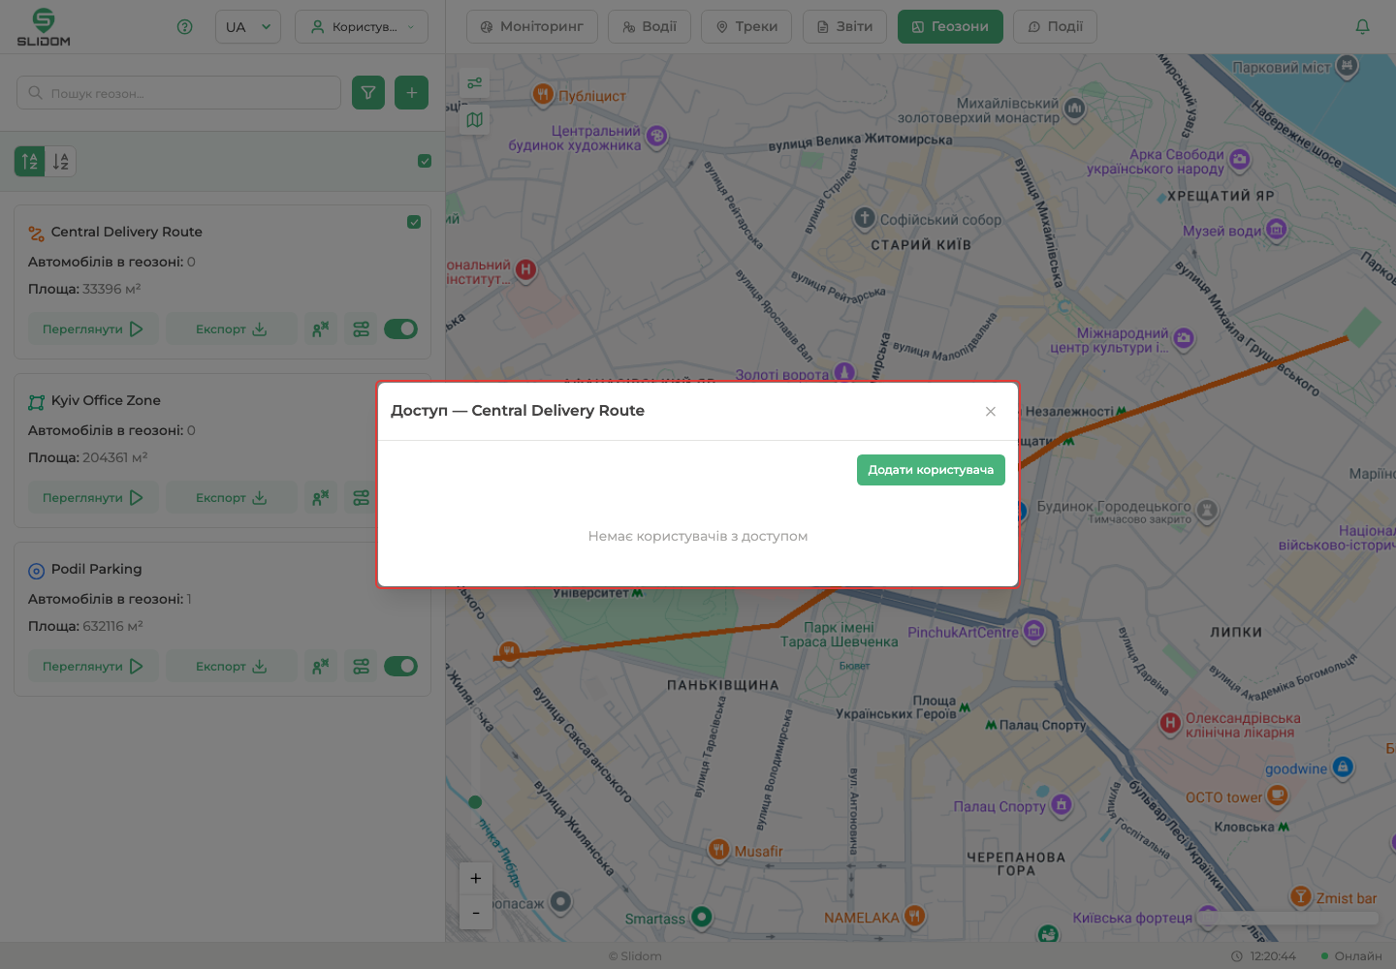
Task: Open user access icon for Kyiv Office Zone
Action: tap(321, 498)
